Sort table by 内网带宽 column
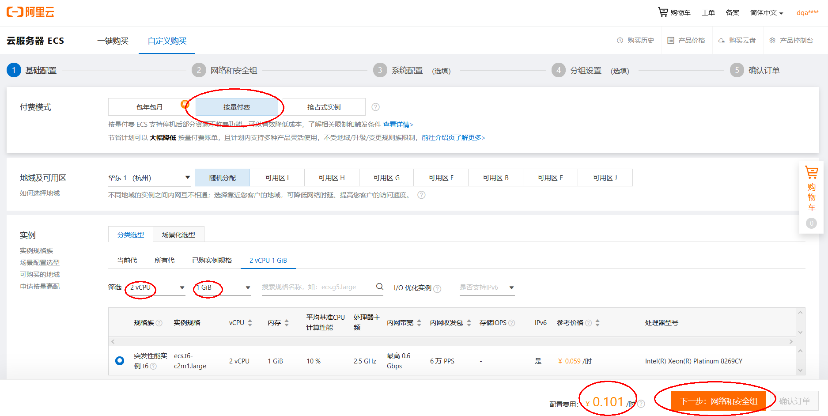828x416 pixels. pyautogui.click(x=419, y=323)
